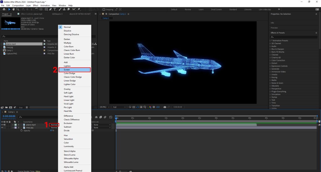Image resolution: width=321 pixels, height=172 pixels.
Task: Open the plane.mp4 layer's blend mode Normal
Action: pos(54,125)
